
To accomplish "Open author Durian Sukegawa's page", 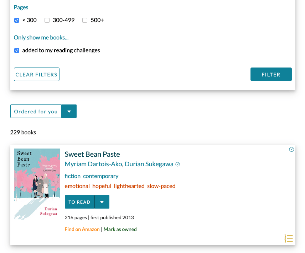I will tap(149, 164).
